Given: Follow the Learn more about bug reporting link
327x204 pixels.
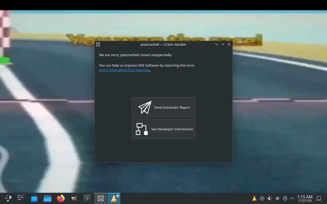Looking at the screenshot, I should click(x=125, y=70).
